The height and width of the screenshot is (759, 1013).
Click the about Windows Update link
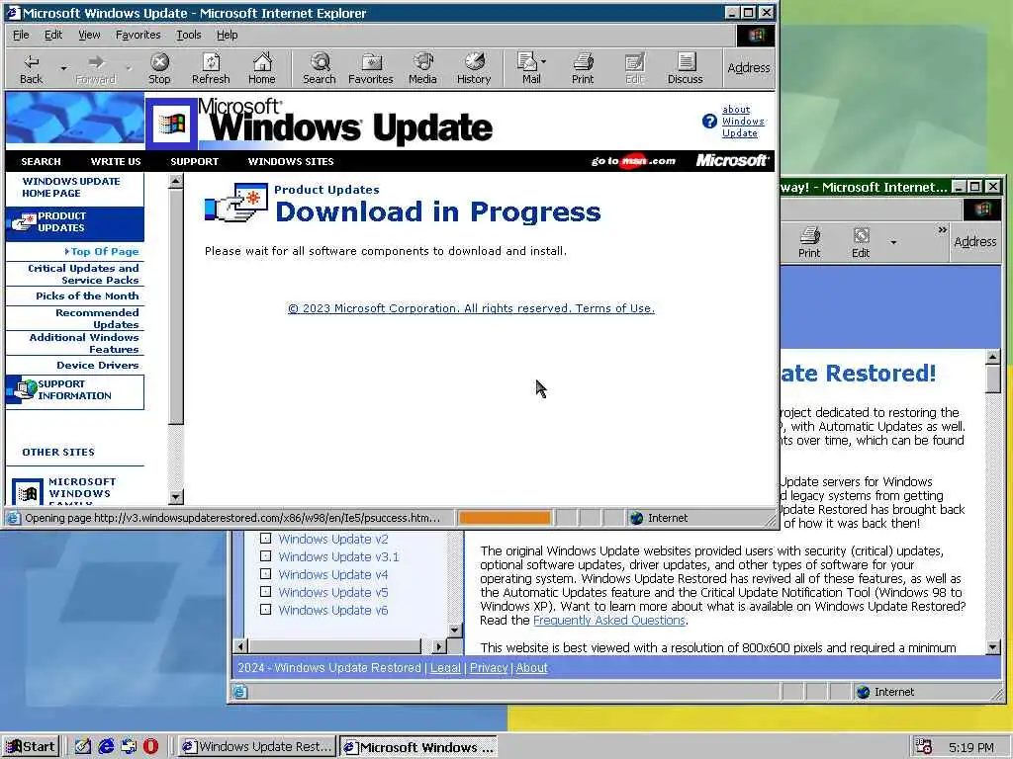742,122
